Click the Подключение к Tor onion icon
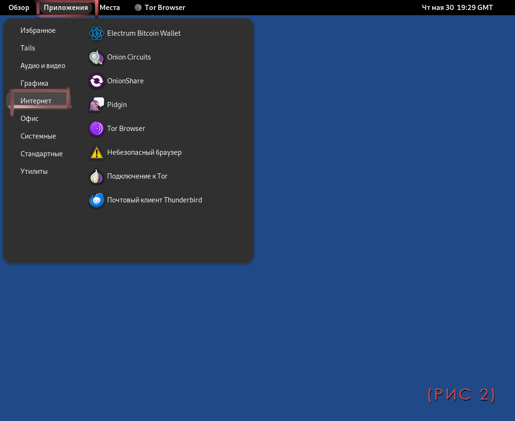 97,176
